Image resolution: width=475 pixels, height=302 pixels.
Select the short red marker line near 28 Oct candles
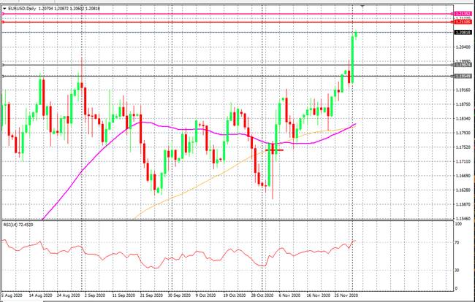tap(275, 150)
